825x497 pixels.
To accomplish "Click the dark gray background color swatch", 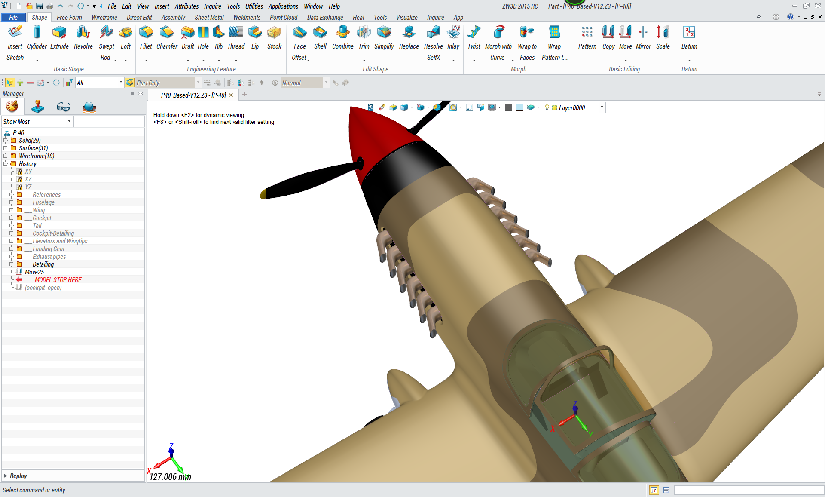I will (x=508, y=108).
